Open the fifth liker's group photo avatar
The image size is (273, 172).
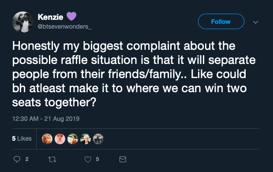click(x=98, y=139)
